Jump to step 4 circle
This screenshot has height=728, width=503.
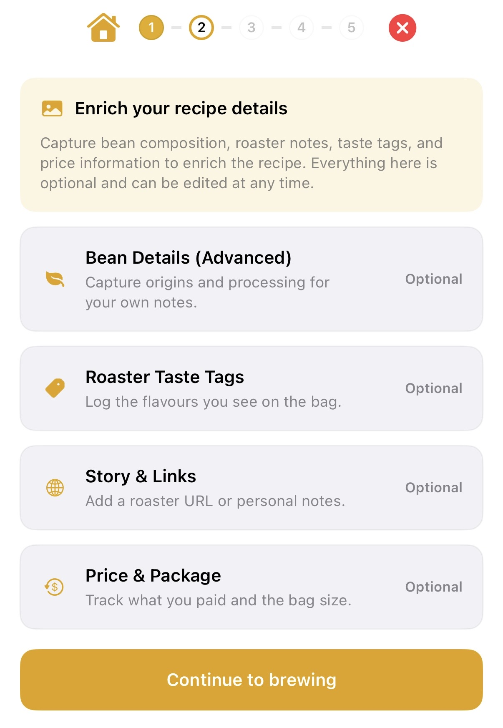pos(301,28)
